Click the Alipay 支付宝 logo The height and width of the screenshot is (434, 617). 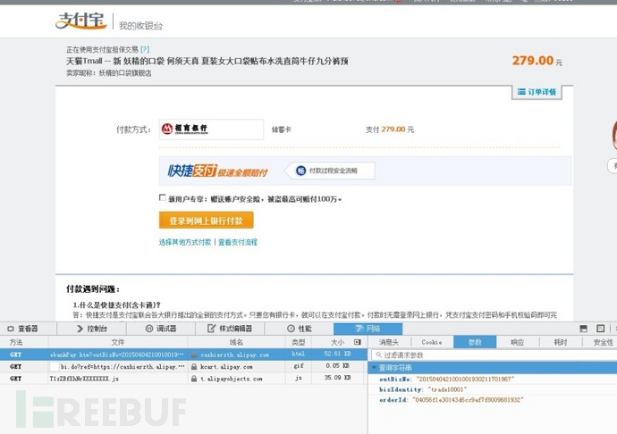pyautogui.click(x=81, y=21)
